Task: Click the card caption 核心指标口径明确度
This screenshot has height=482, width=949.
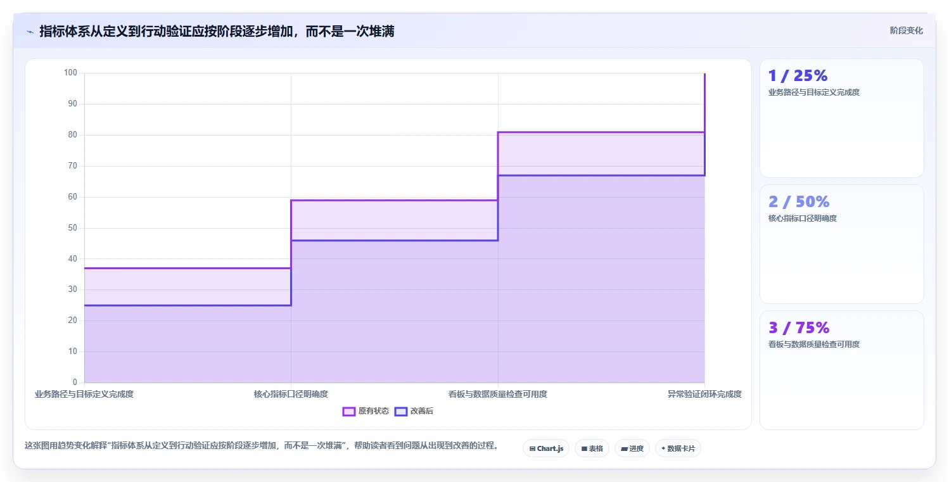Action: point(803,219)
